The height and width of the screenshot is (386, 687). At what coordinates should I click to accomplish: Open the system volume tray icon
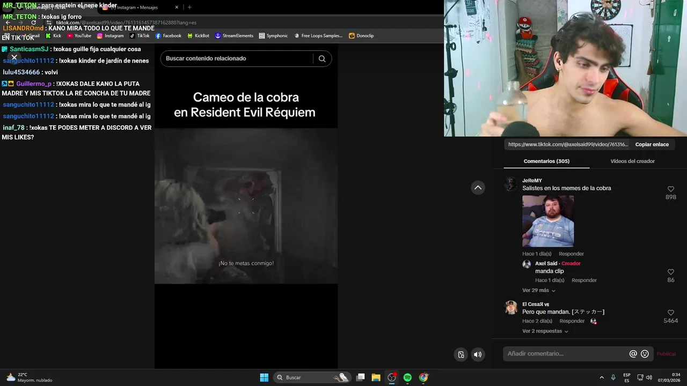click(649, 377)
